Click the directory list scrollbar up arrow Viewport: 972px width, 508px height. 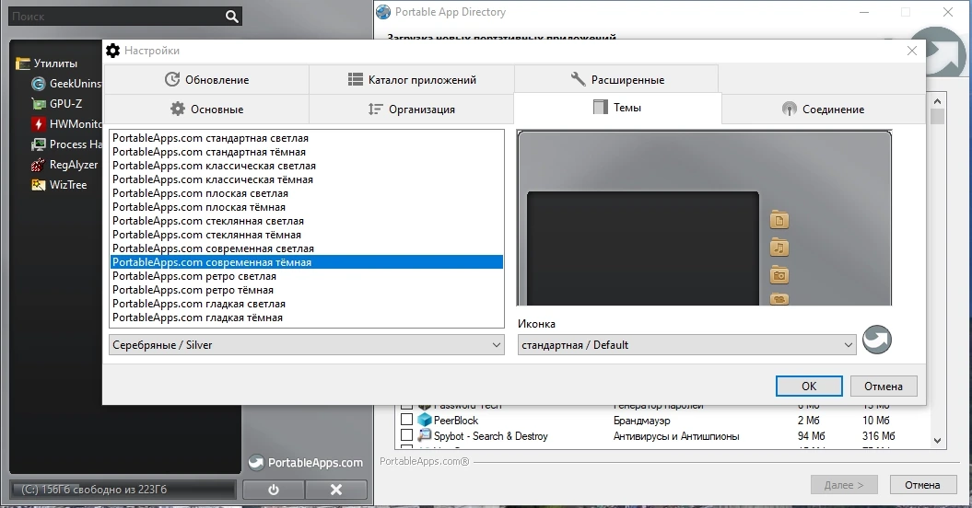click(x=937, y=100)
